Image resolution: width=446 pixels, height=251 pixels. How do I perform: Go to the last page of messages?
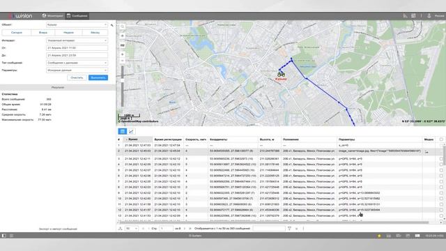tap(190, 229)
